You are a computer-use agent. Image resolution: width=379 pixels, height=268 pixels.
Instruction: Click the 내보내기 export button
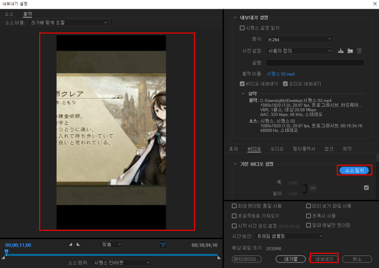coord(324,259)
